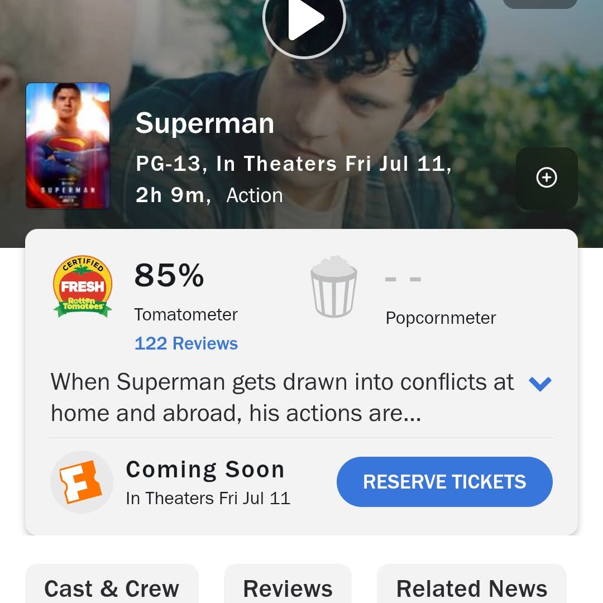Tap the gray popcorn bucket icon

click(x=334, y=287)
